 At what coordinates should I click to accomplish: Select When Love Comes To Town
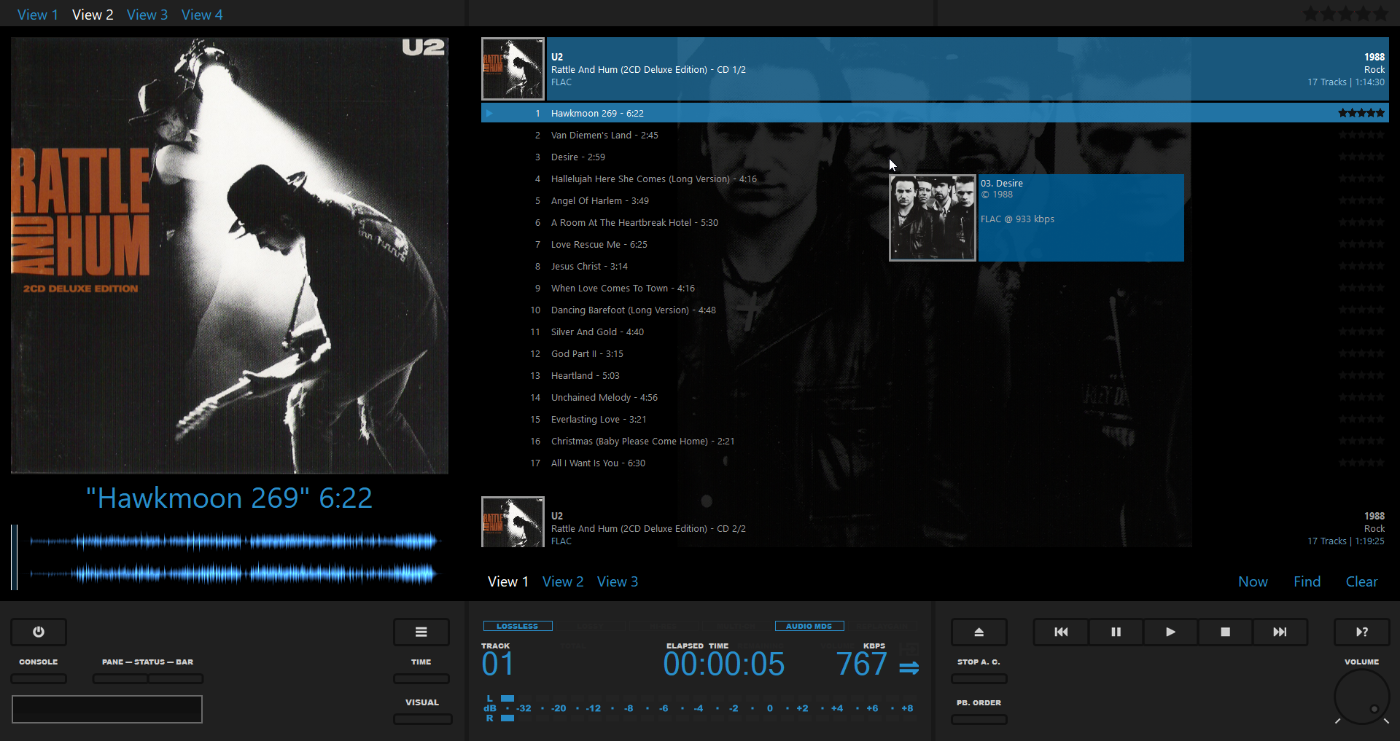(935, 288)
